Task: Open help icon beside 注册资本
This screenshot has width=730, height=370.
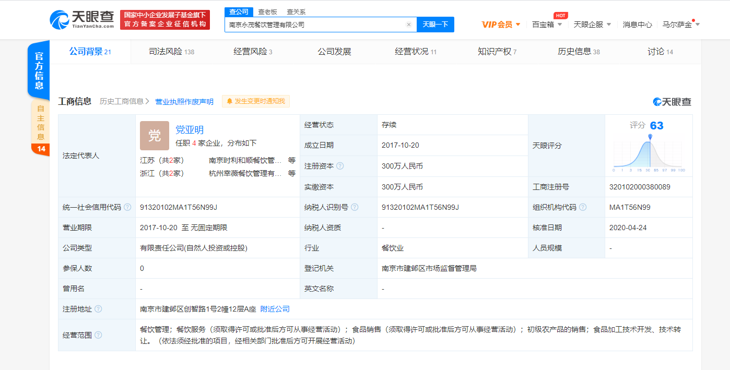Action: click(340, 166)
